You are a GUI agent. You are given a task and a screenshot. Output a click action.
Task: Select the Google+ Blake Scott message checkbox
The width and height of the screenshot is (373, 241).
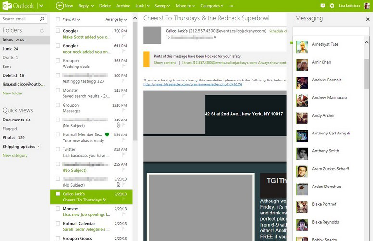click(x=58, y=31)
